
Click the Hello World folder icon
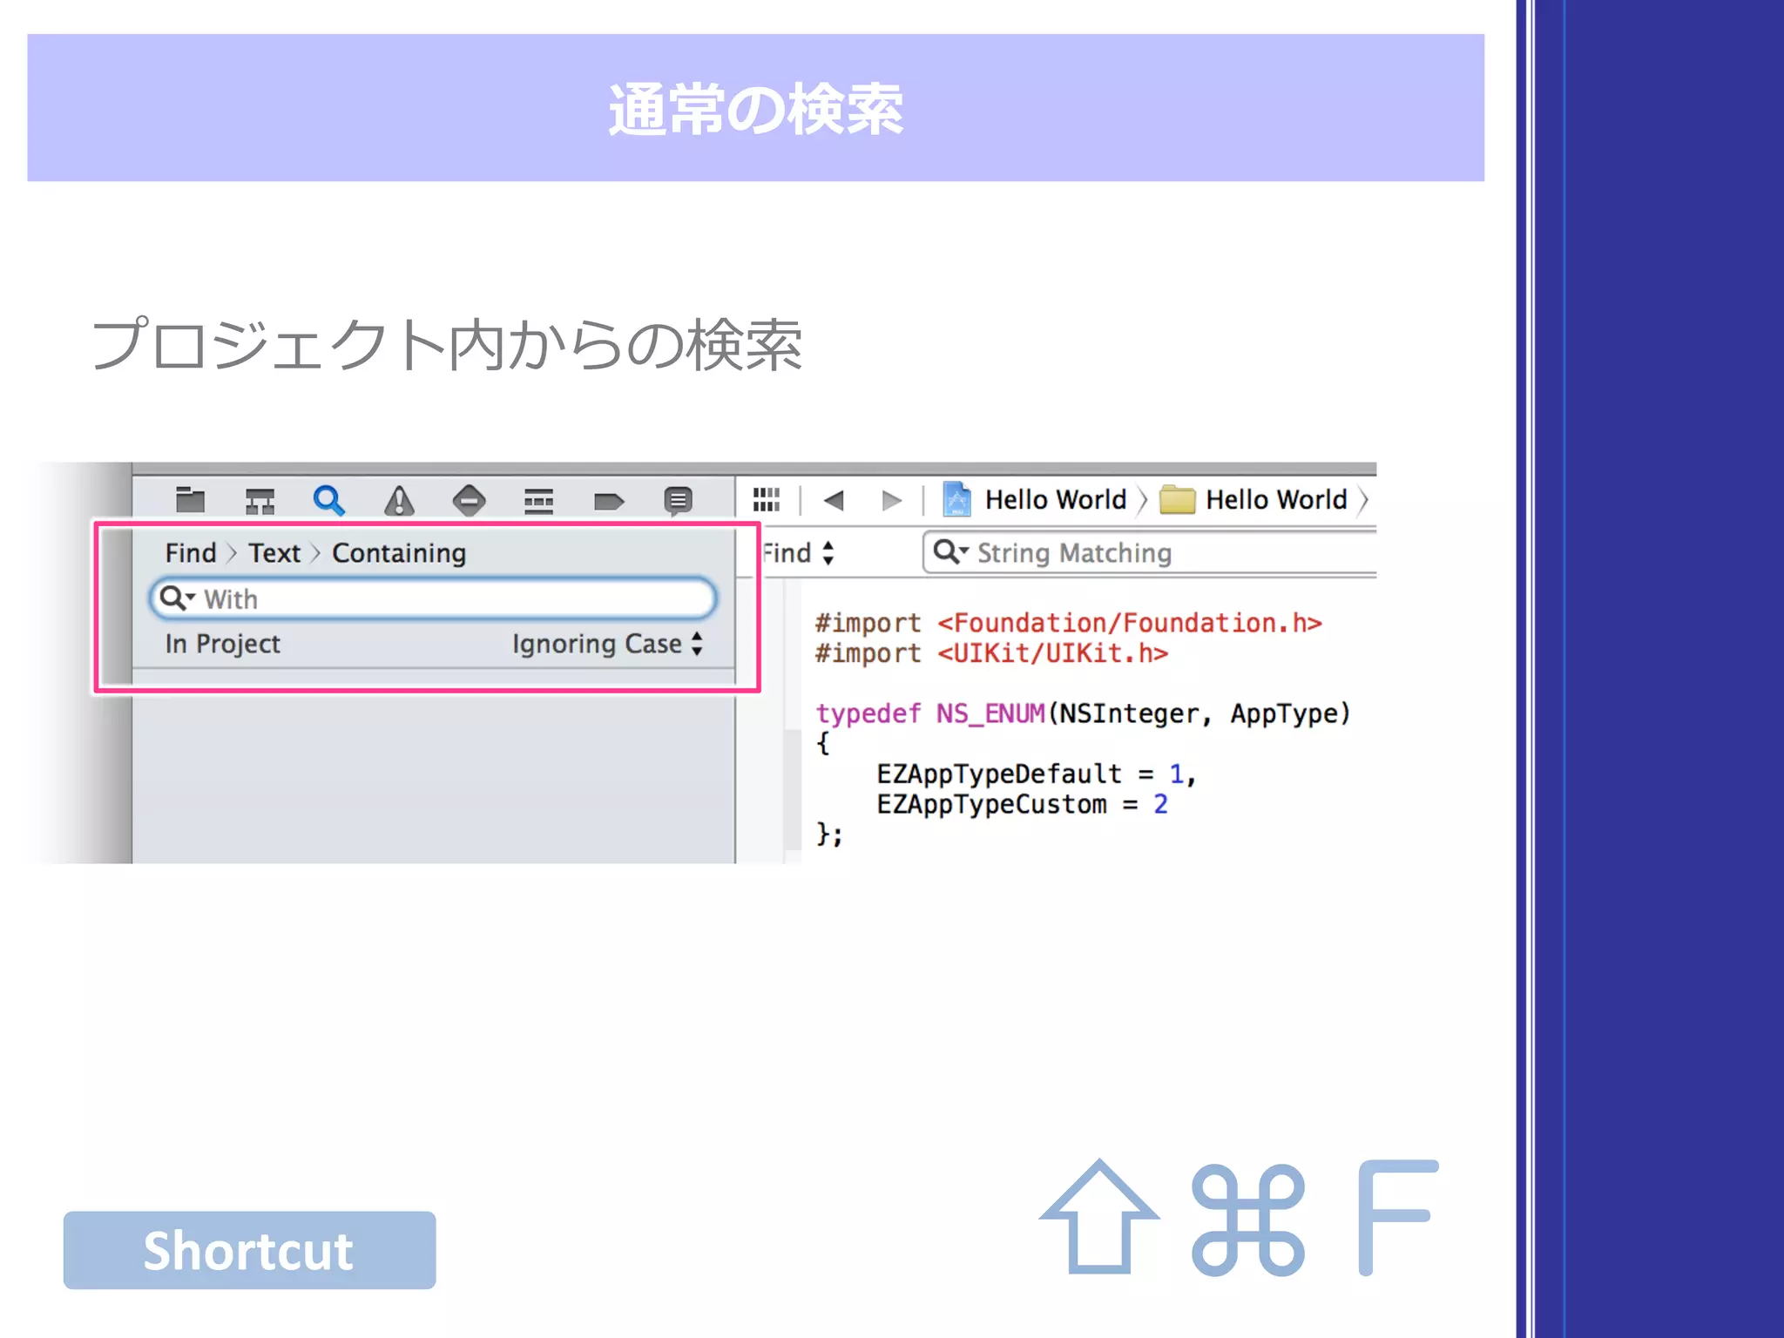coord(1177,500)
